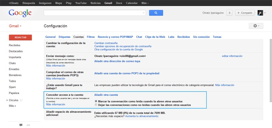Open Docs in the top bar

119,3
